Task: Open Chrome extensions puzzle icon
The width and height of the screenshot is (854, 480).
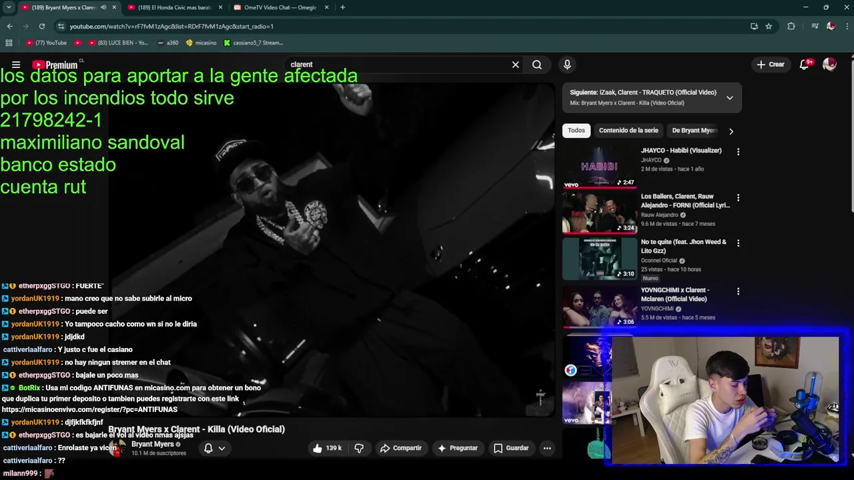Action: coord(791,26)
